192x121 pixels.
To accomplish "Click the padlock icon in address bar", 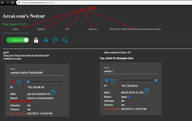I will point(19,2).
